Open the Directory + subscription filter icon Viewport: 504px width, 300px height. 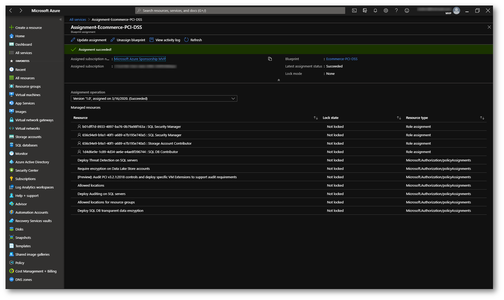point(365,10)
